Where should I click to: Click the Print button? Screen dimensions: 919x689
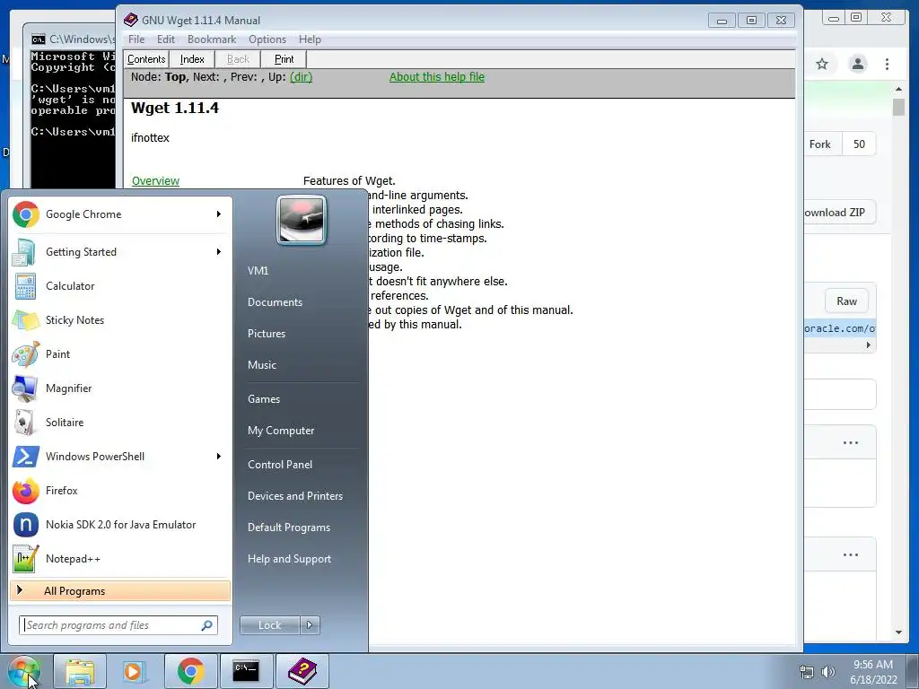pyautogui.click(x=284, y=59)
